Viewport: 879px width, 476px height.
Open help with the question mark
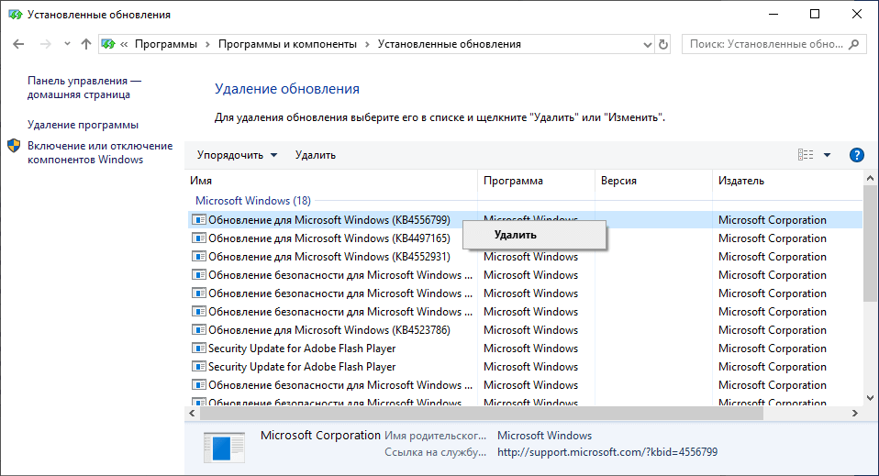tap(857, 155)
